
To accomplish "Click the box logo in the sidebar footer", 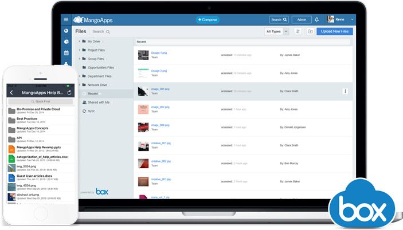I will tap(102, 192).
